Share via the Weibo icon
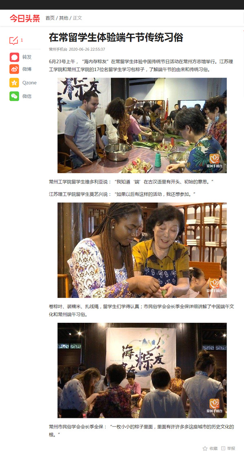 (x=14, y=69)
